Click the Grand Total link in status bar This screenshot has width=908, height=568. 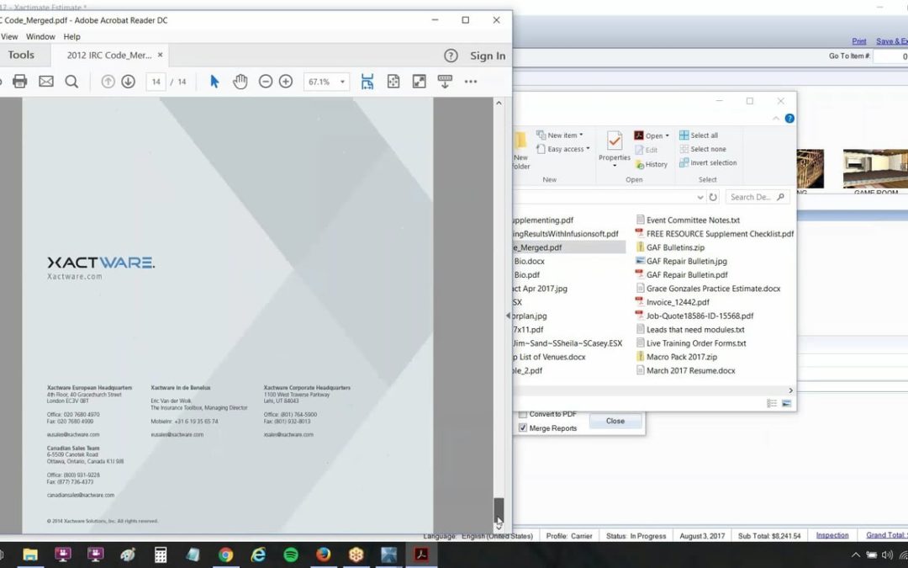click(887, 535)
